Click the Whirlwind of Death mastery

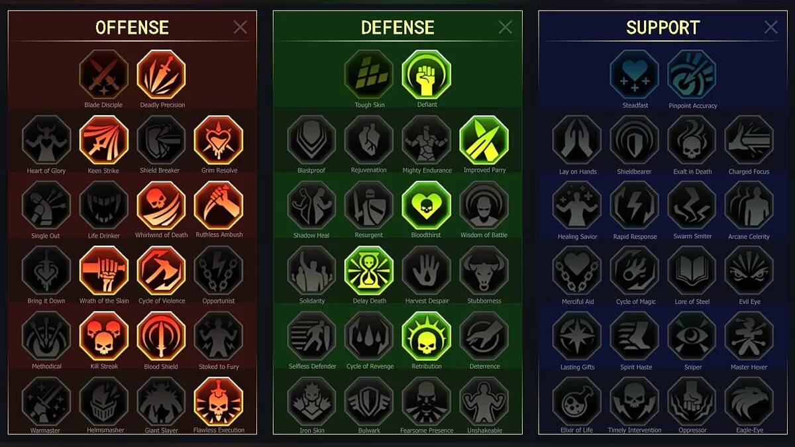point(162,205)
